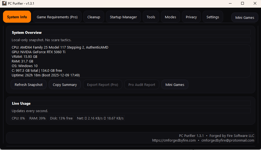Screen dimensions: 261x150
Task: Select the RAM: 31.7 GB line
Action: tap(23, 61)
